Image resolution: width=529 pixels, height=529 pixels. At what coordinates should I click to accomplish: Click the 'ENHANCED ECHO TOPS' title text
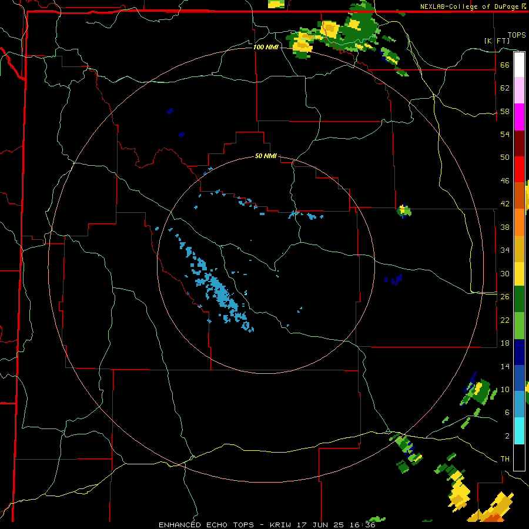[x=206, y=525]
